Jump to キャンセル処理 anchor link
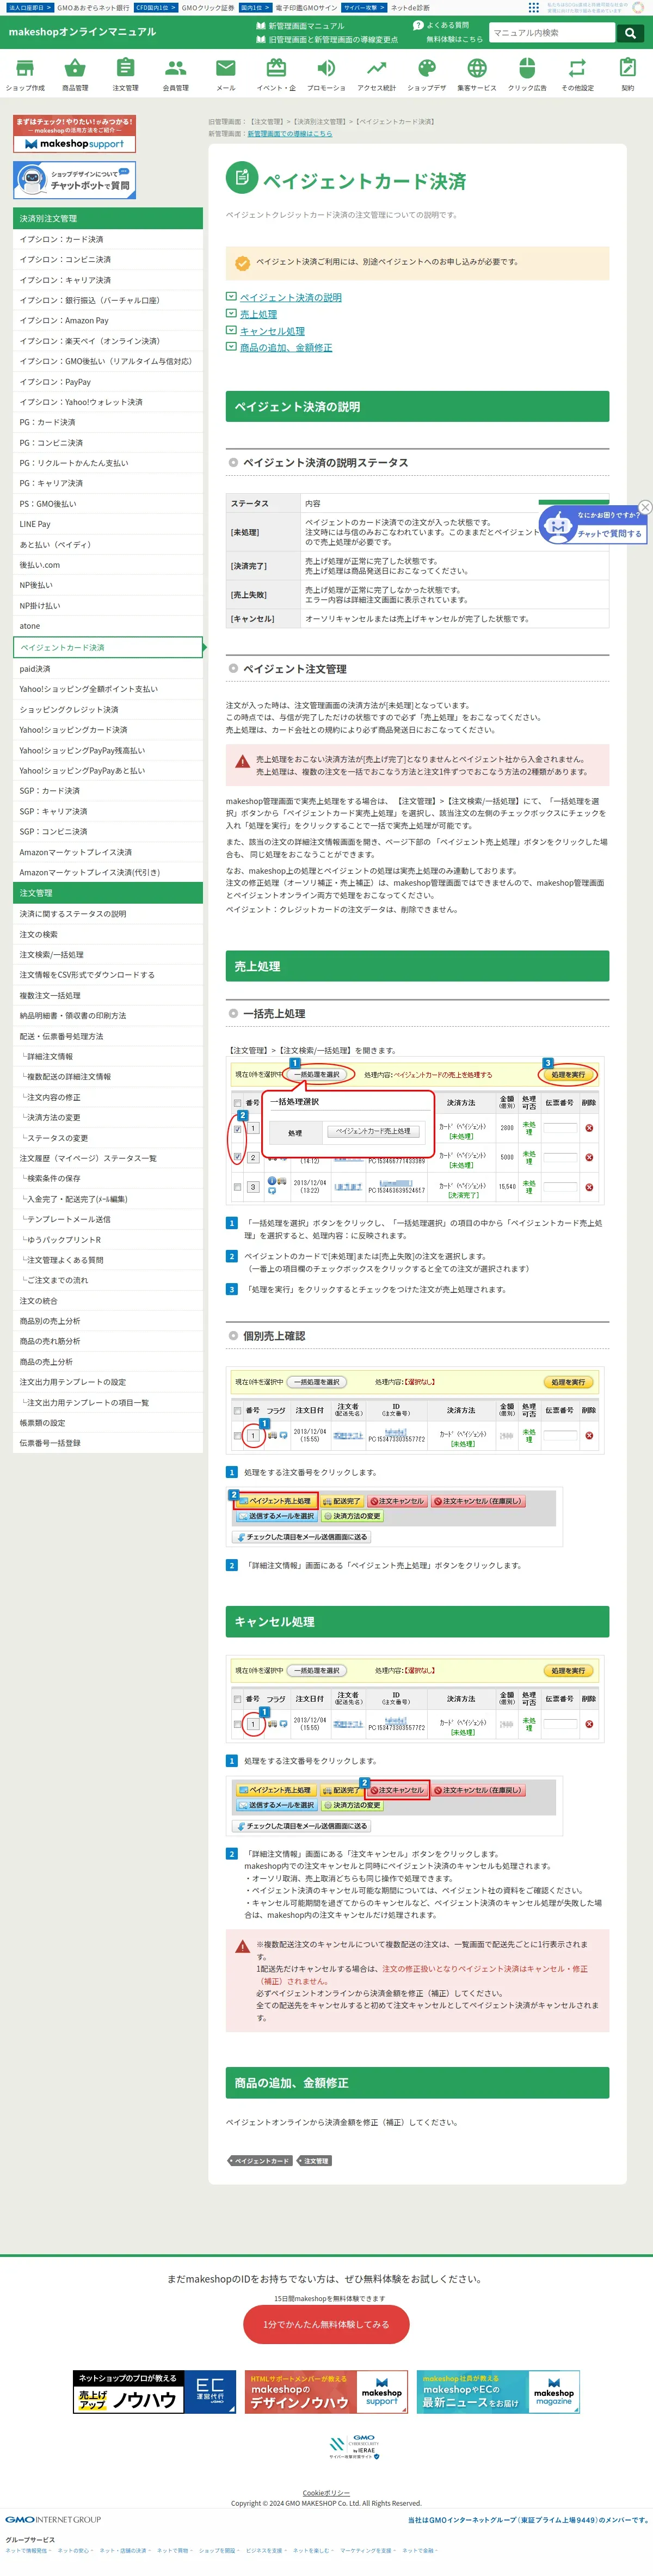Image resolution: width=653 pixels, height=2576 pixels. point(272,331)
